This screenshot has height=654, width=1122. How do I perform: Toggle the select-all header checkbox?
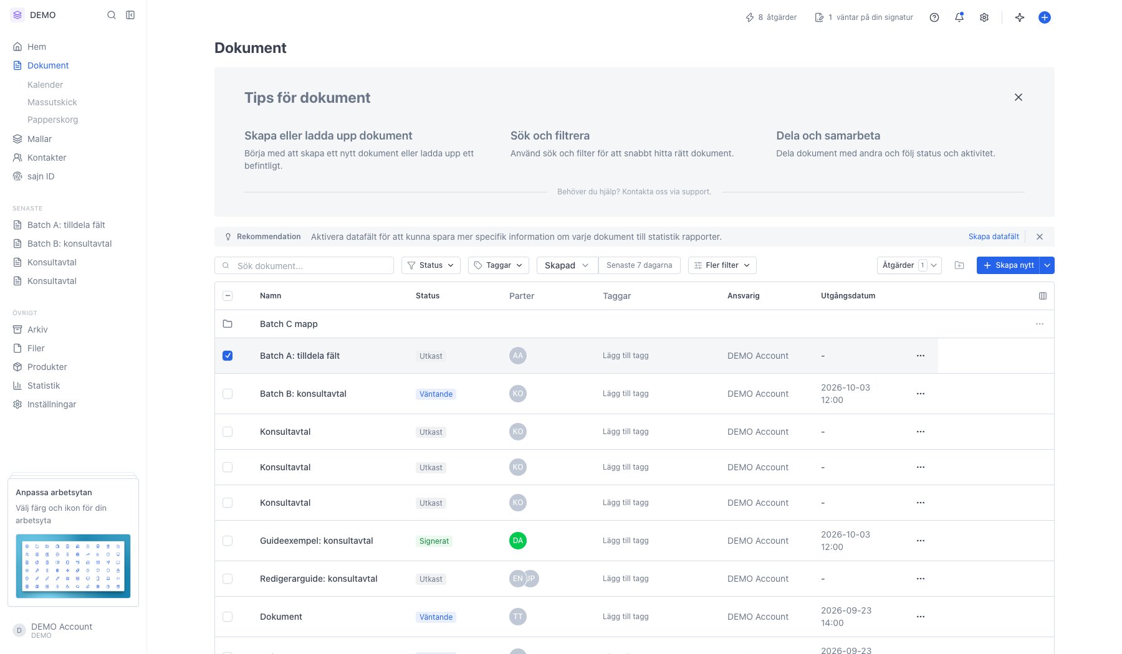coord(228,296)
